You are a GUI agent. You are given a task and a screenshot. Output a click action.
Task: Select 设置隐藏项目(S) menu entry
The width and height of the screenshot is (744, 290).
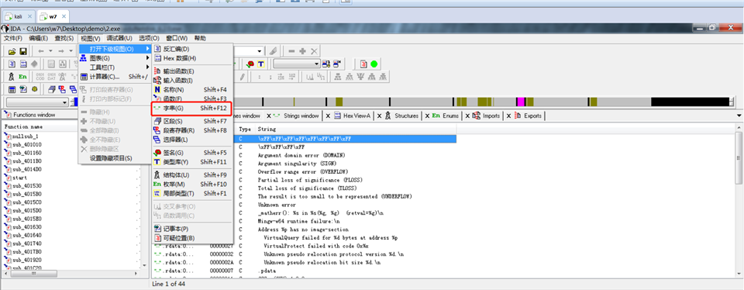(115, 158)
